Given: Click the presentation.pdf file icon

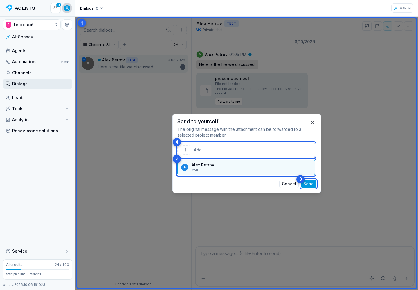Looking at the screenshot, I should coord(206,90).
